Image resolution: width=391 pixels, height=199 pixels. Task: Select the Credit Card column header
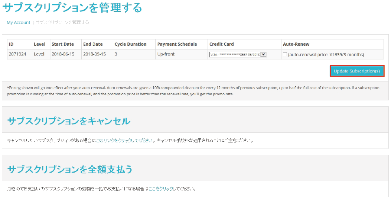click(222, 44)
